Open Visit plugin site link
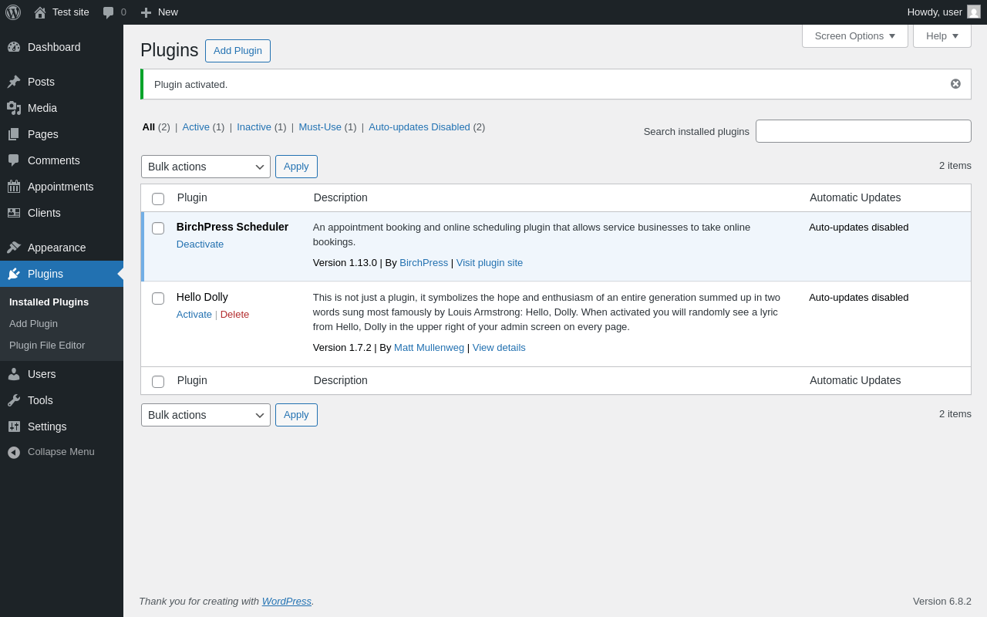 (490, 263)
